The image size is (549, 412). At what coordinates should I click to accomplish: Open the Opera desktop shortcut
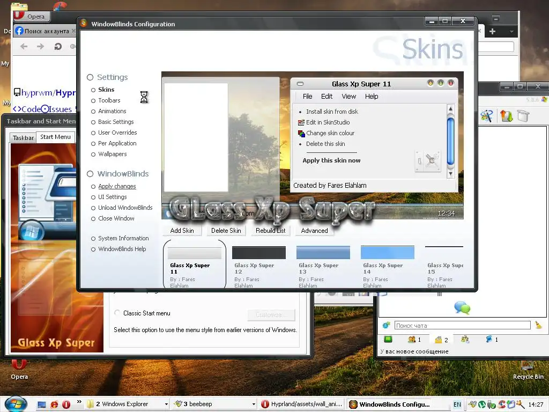[x=19, y=369]
